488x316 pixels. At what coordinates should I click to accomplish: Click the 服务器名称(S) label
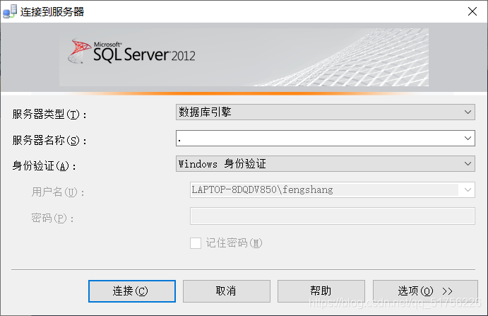pyautogui.click(x=49, y=140)
